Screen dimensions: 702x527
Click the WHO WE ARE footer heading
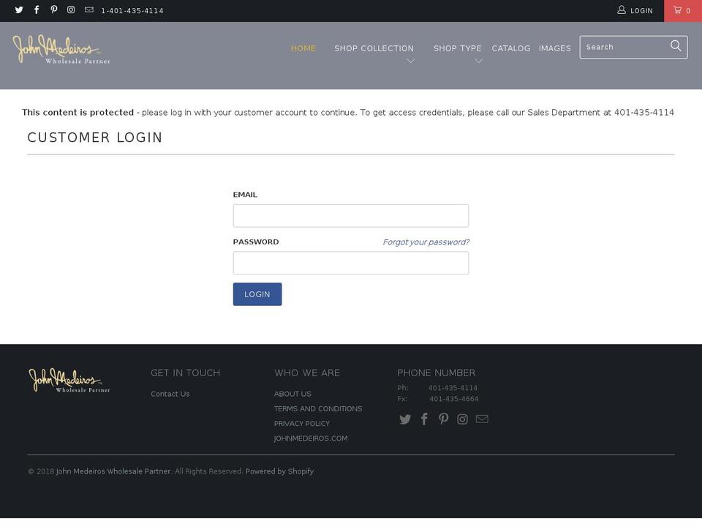pyautogui.click(x=307, y=373)
